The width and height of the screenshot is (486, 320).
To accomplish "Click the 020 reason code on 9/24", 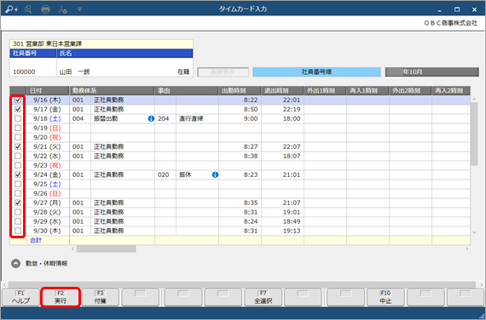I will tap(165, 174).
